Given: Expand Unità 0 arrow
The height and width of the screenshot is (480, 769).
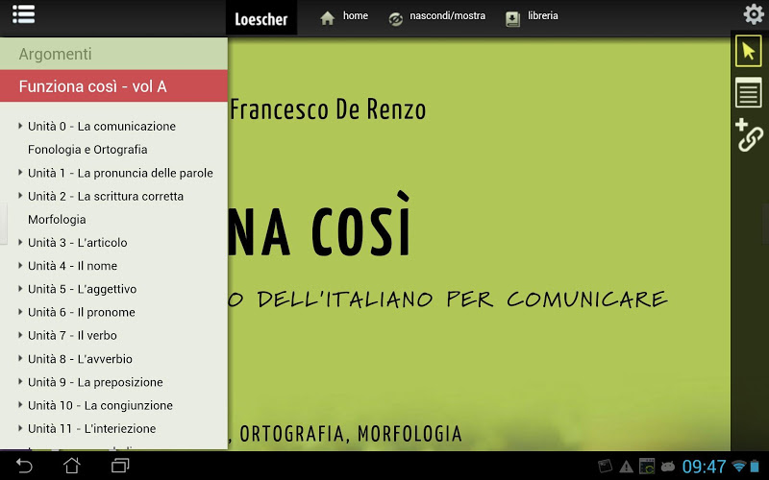Looking at the screenshot, I should 20,126.
